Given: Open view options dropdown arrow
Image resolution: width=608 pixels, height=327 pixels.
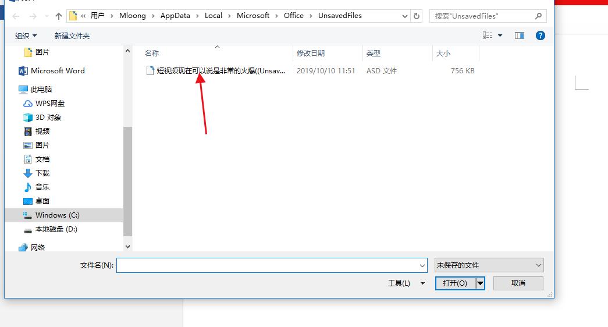Looking at the screenshot, I should pyautogui.click(x=500, y=35).
